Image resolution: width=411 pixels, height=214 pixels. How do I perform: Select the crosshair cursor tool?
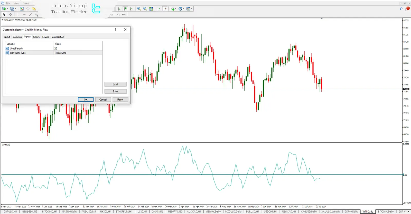click(x=10, y=15)
